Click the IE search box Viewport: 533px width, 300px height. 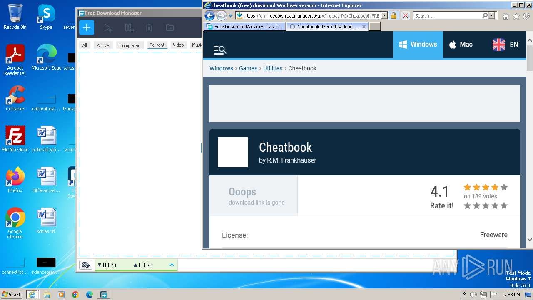click(448, 16)
